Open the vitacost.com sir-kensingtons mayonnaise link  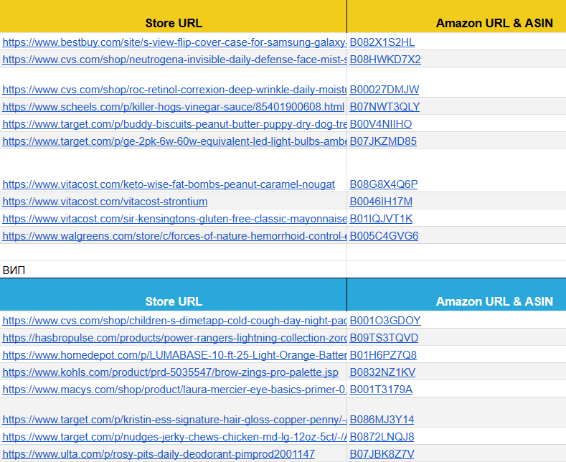click(174, 219)
